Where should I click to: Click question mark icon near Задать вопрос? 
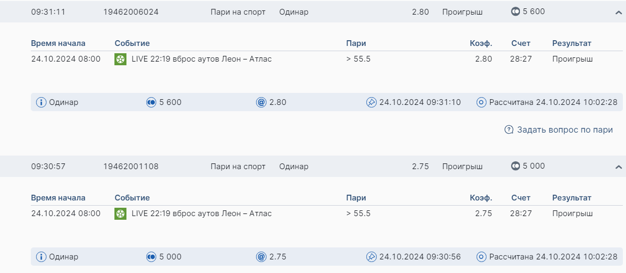tap(509, 130)
